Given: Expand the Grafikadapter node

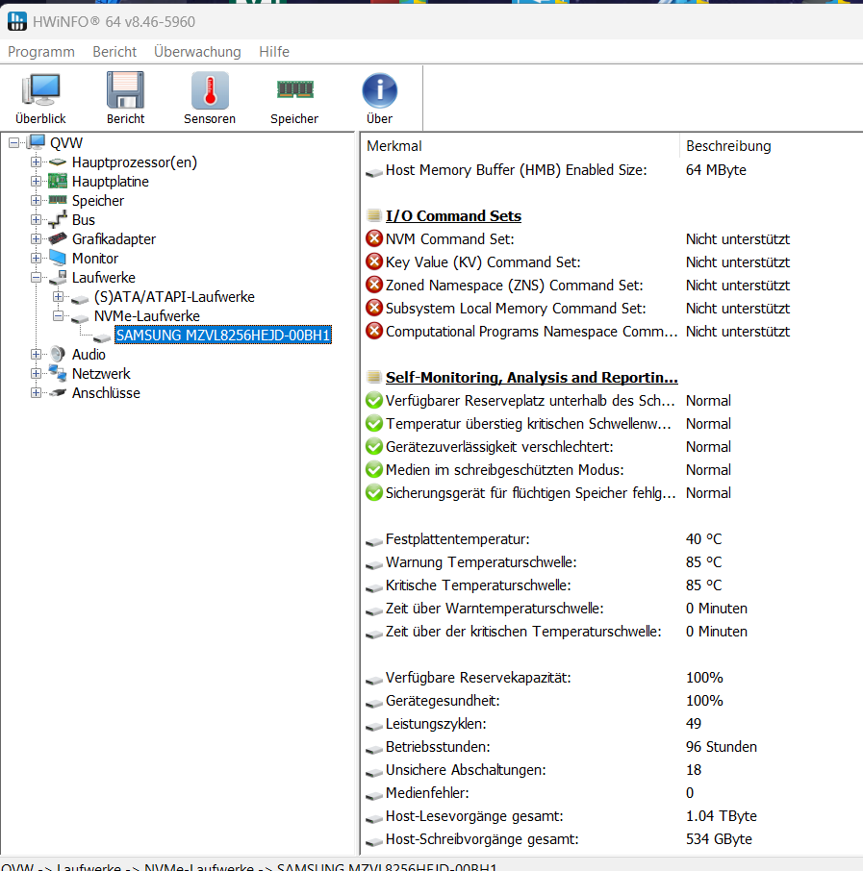Looking at the screenshot, I should [37, 238].
